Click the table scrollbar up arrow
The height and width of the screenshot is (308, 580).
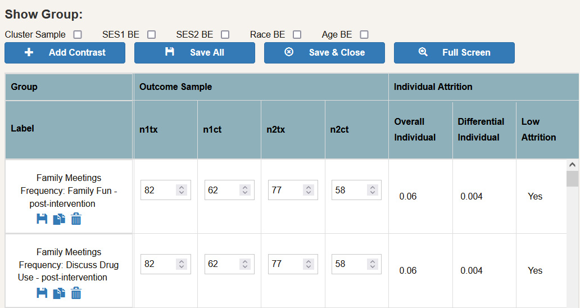pos(572,165)
